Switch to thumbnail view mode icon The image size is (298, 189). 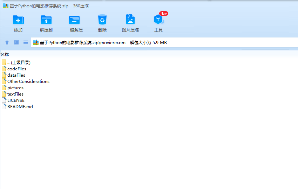pyautogui.click(x=16, y=42)
